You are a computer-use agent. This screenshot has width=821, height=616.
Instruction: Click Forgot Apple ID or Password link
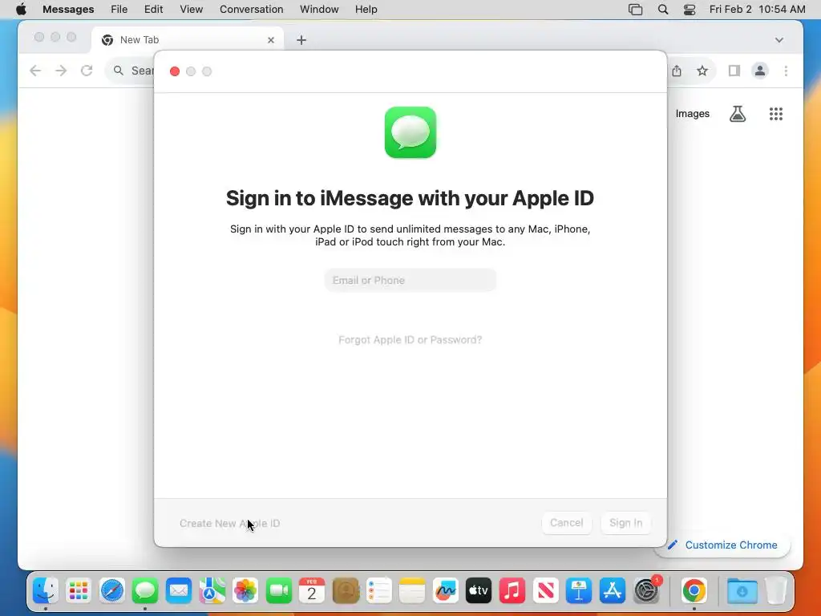click(x=410, y=339)
